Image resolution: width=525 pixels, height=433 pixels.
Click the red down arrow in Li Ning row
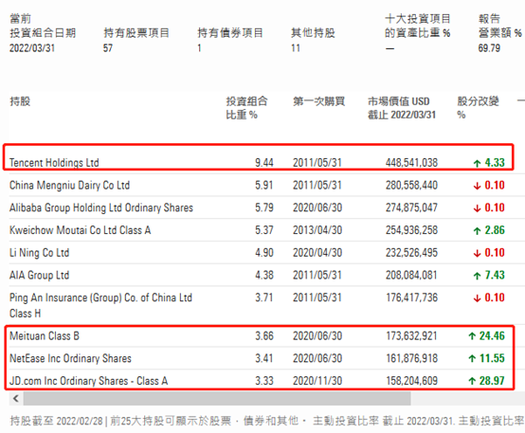(477, 253)
